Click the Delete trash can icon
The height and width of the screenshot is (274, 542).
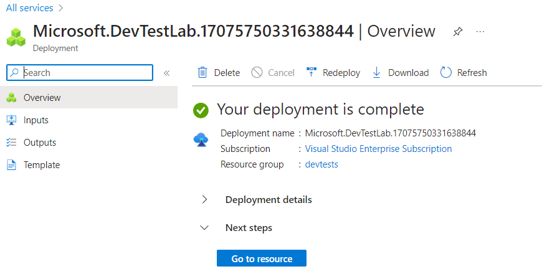[202, 73]
